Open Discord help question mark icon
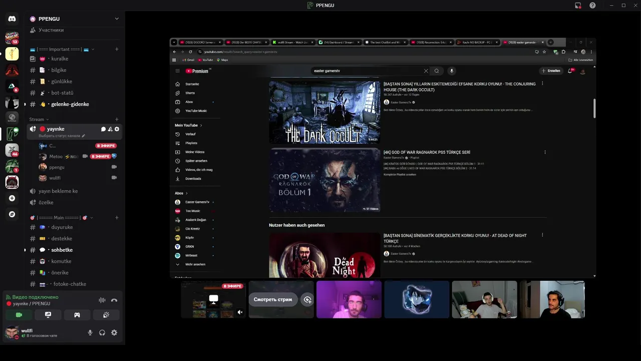641x361 pixels. (x=592, y=5)
